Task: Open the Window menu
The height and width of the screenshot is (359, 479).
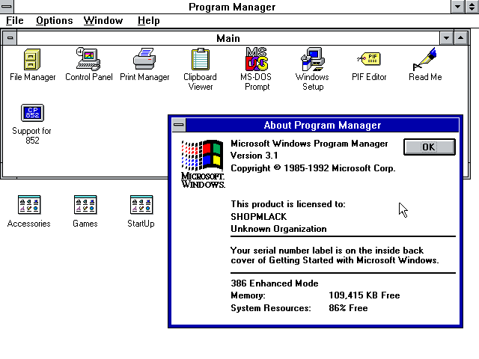Action: 103,20
